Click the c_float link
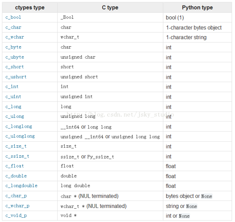 pyautogui.click(x=14, y=166)
